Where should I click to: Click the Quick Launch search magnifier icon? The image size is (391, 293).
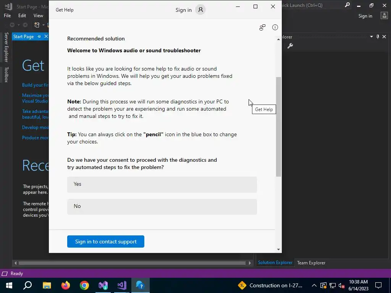tap(347, 5)
